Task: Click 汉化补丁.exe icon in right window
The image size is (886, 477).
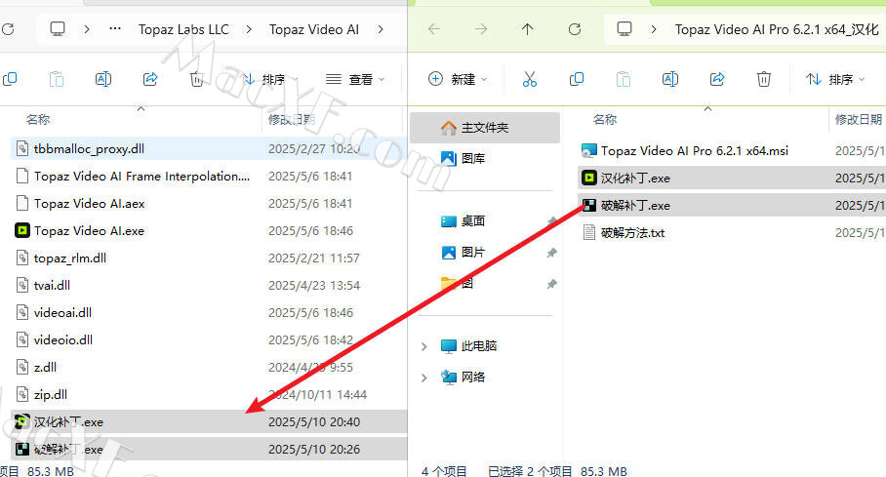Action: [588, 179]
